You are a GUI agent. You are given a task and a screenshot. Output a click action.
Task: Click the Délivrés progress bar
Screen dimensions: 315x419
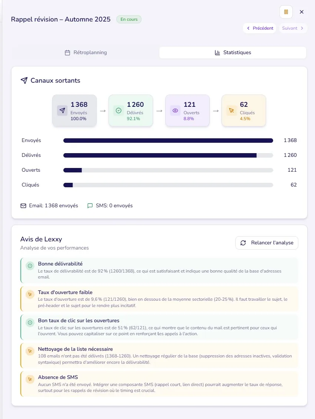coord(168,155)
